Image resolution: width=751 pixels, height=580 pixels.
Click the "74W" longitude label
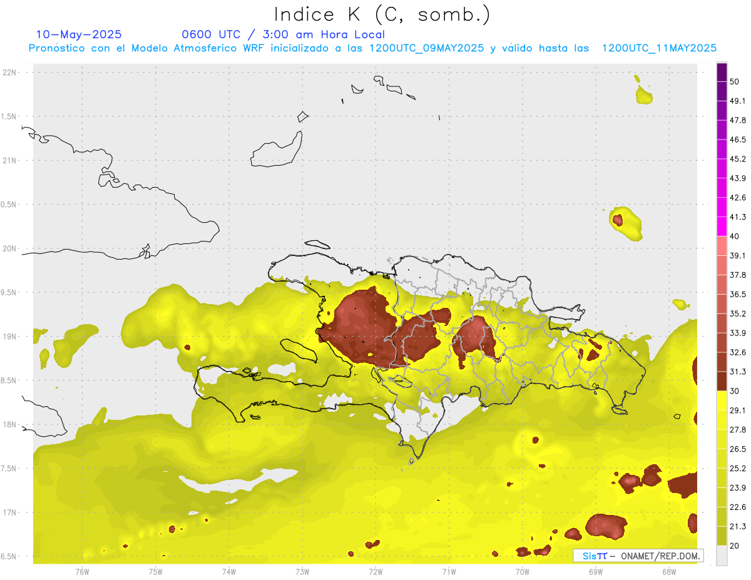coord(229,571)
